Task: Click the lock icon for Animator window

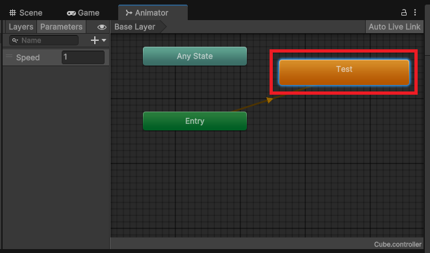Action: pos(404,12)
